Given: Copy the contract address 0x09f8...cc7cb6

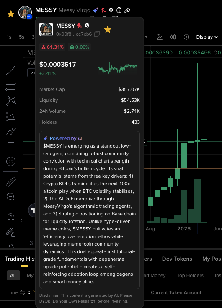Looking at the screenshot, I should pos(97,34).
